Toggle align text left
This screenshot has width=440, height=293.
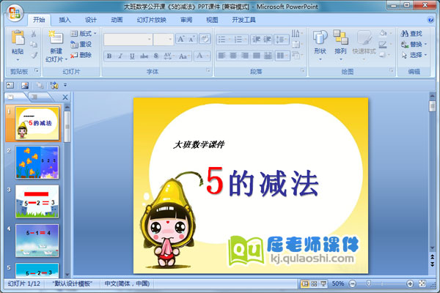[x=221, y=56]
